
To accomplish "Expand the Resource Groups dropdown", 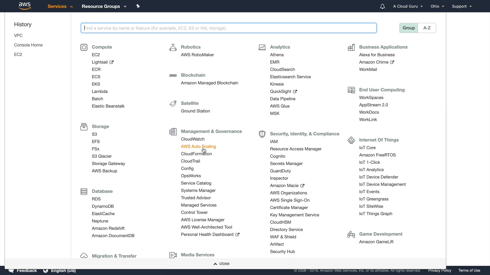I will click(x=104, y=6).
